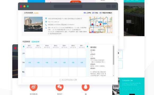This screenshot has width=154, height=95.
Task: Expand more dates via circle arrow below schedule
Action: pyautogui.click(x=60, y=80)
